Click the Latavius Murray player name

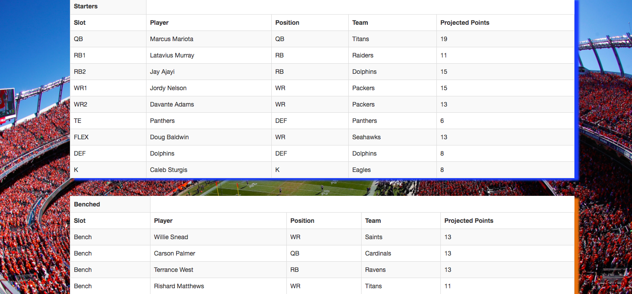172,55
